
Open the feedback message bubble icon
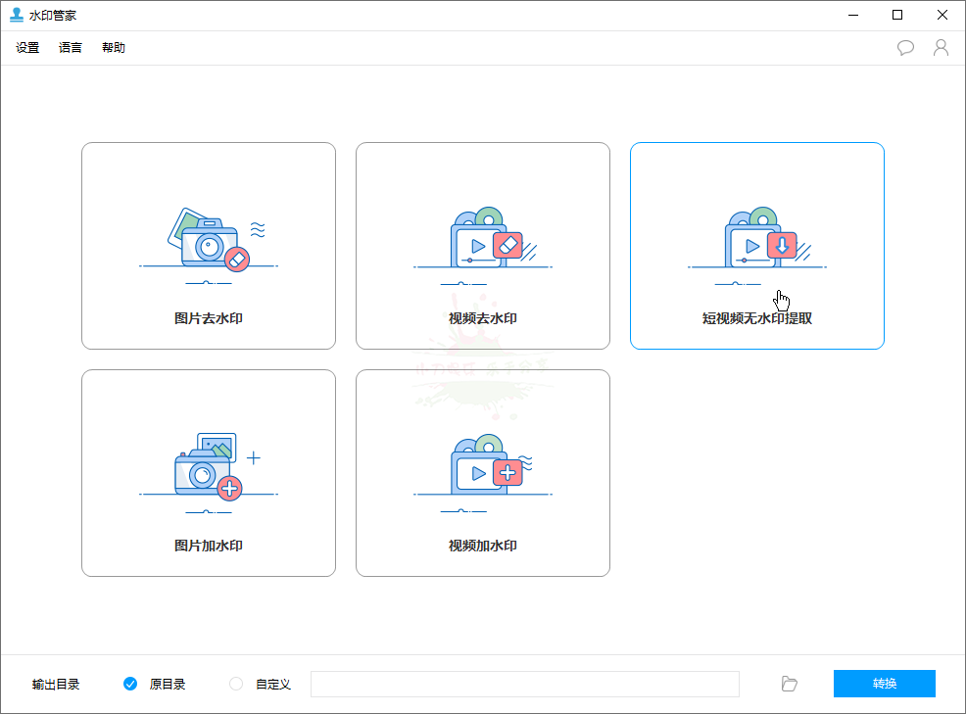[x=905, y=47]
